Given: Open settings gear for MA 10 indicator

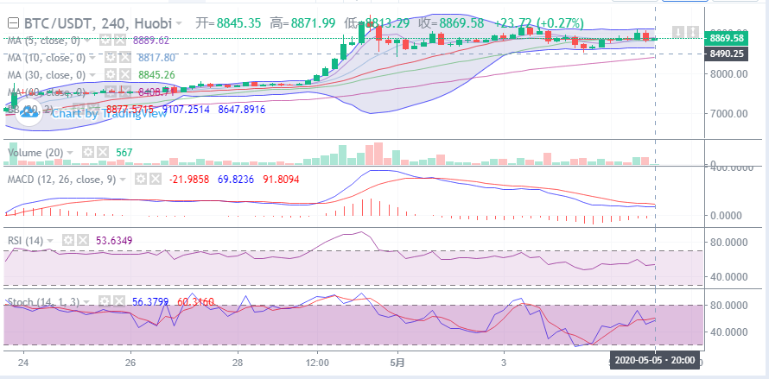Looking at the screenshot, I should click(x=111, y=58).
